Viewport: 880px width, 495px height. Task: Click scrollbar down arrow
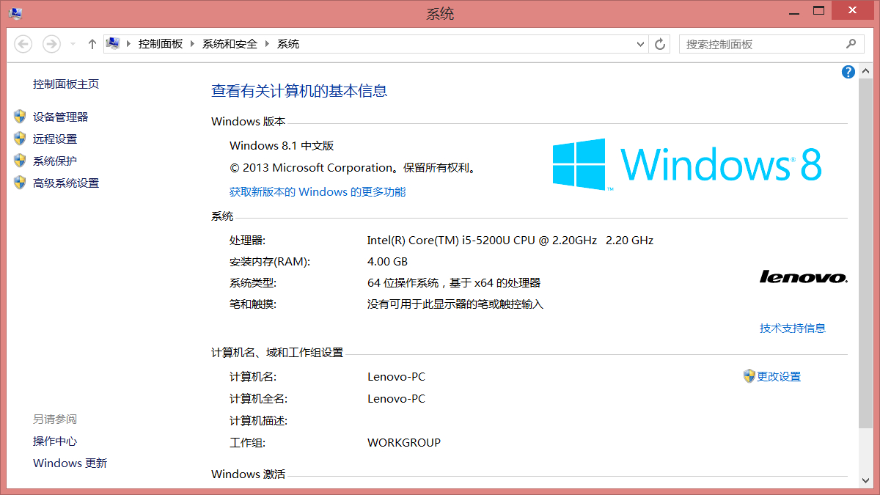pyautogui.click(x=866, y=480)
